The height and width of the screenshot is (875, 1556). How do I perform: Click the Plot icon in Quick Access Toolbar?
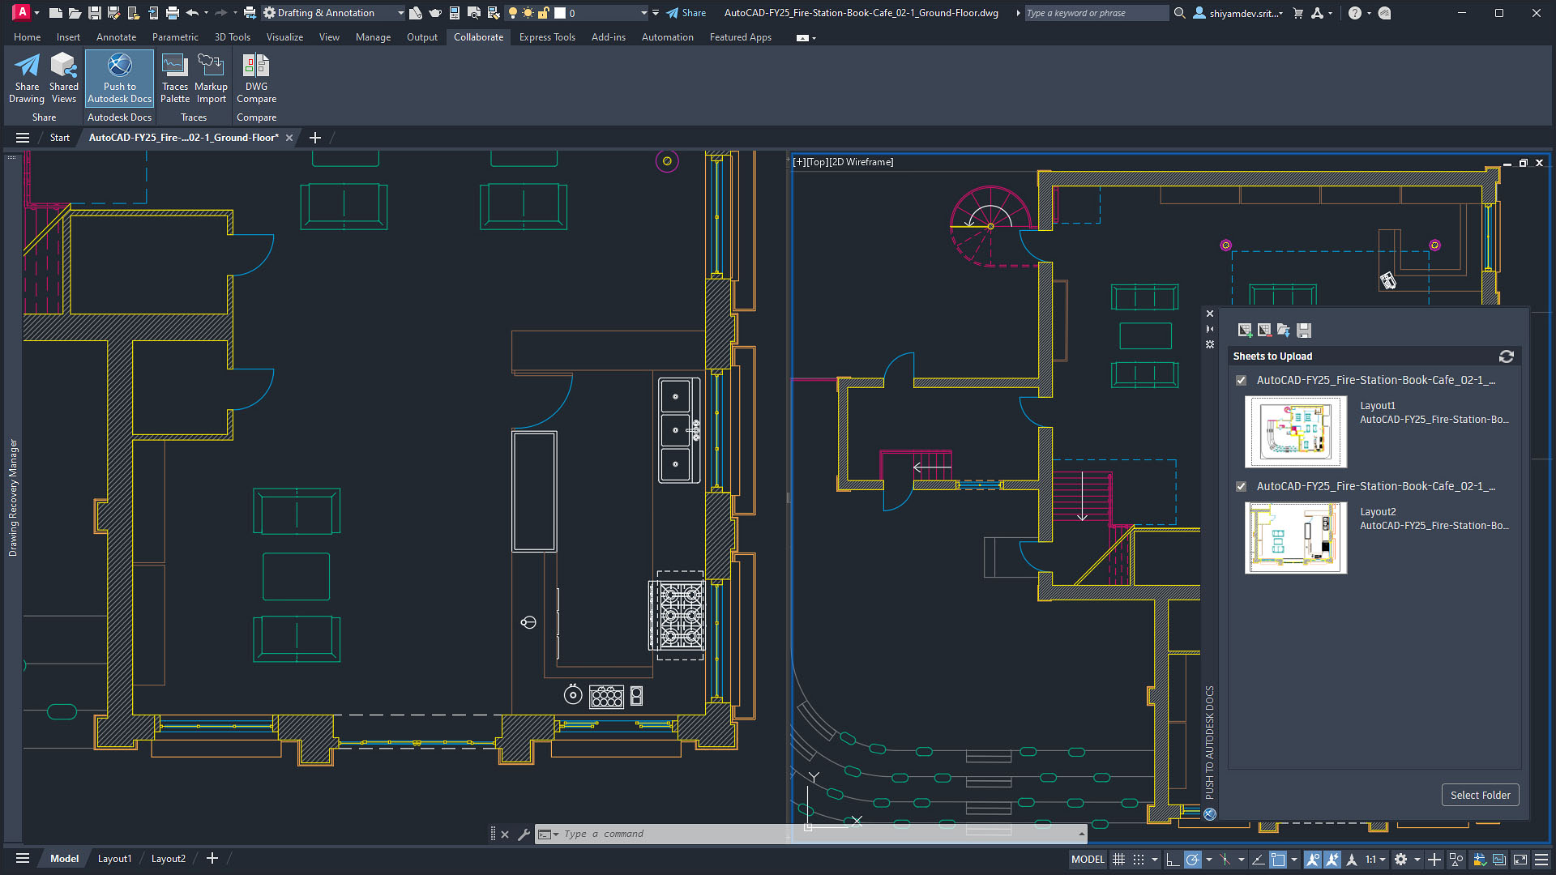pos(172,12)
